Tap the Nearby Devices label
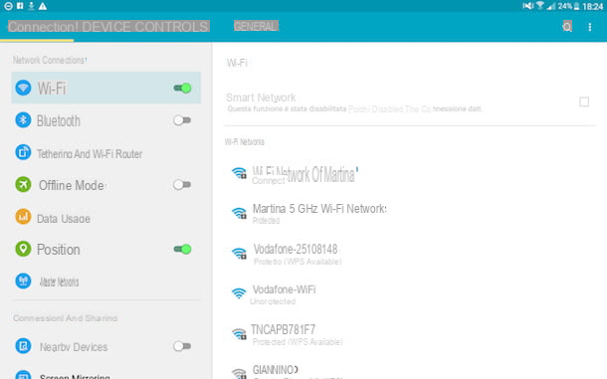The image size is (607, 379). pos(74,346)
